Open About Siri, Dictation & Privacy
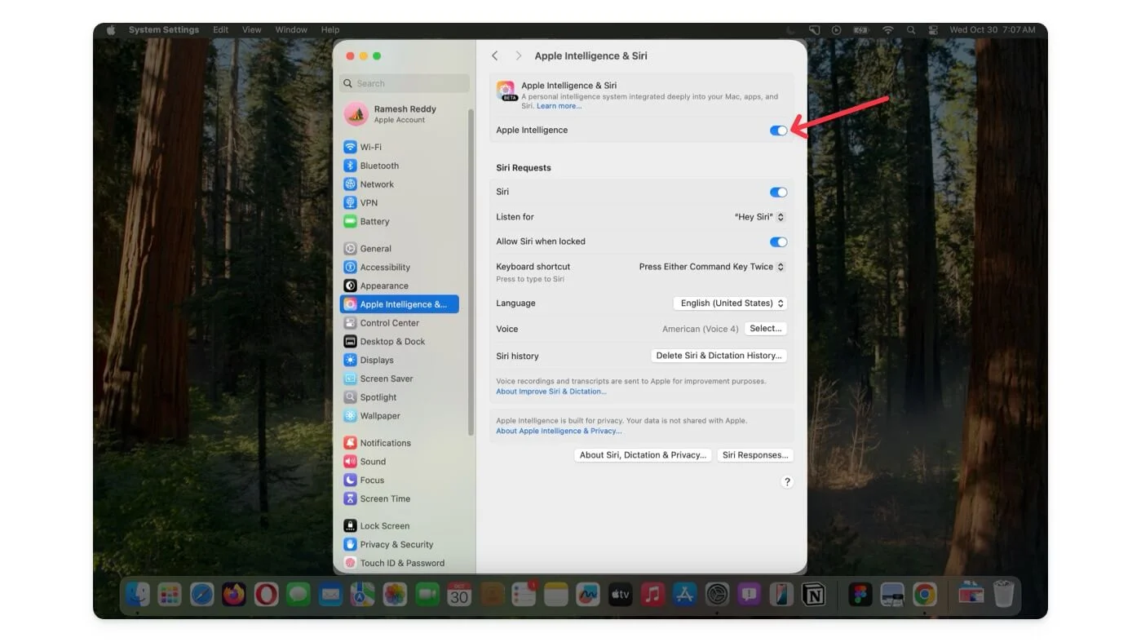Viewport: 1141px width, 642px height. 643,455
